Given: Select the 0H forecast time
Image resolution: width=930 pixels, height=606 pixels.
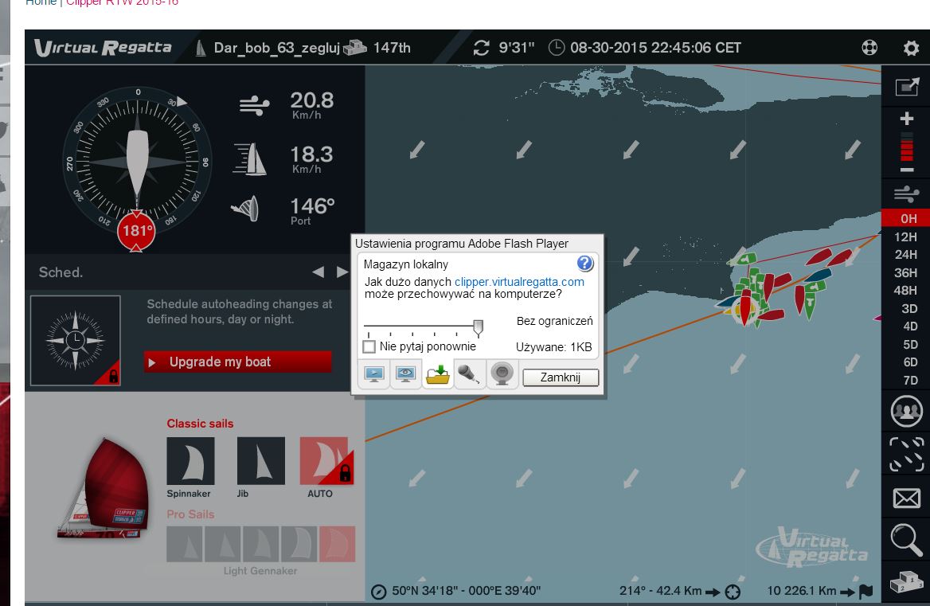Looking at the screenshot, I should coord(905,218).
